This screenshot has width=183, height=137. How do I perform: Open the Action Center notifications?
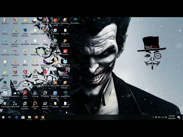click(x=179, y=117)
